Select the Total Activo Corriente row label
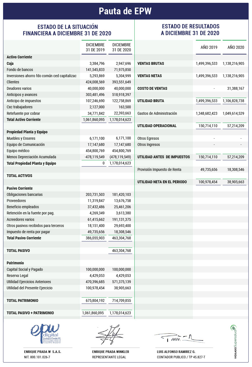Image resolution: width=252 pixels, height=367 pixels. (x=24, y=120)
